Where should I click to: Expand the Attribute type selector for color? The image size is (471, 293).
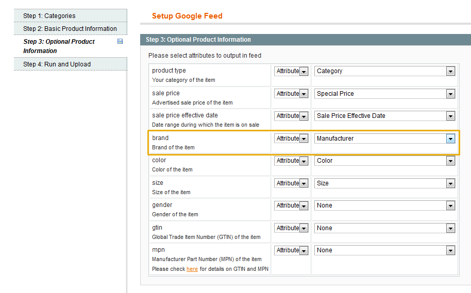(291, 161)
